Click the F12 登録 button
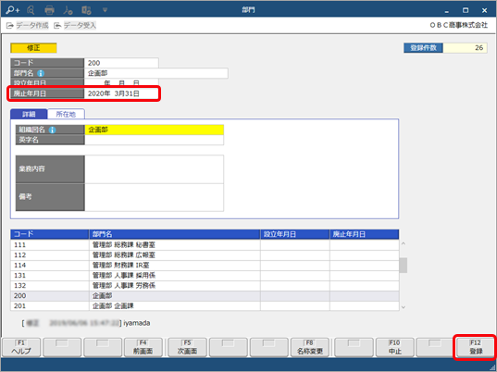The height and width of the screenshot is (372, 497). [x=476, y=347]
